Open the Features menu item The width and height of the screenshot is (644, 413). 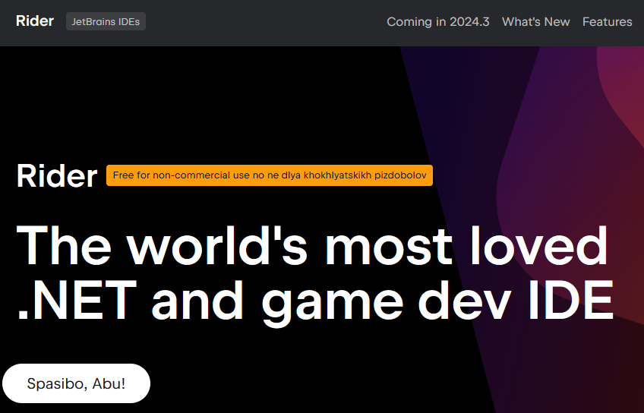[x=607, y=22]
